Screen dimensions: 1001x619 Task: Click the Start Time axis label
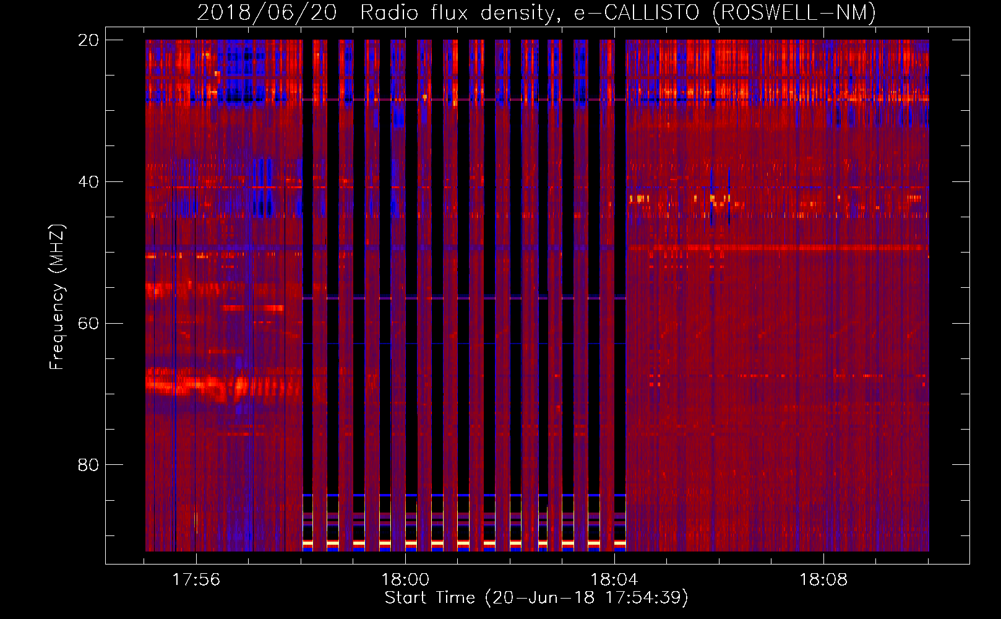pos(536,598)
